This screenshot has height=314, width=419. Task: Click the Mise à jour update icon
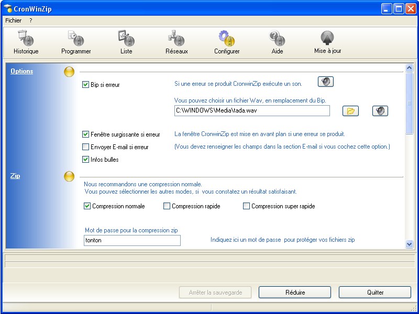pos(328,42)
